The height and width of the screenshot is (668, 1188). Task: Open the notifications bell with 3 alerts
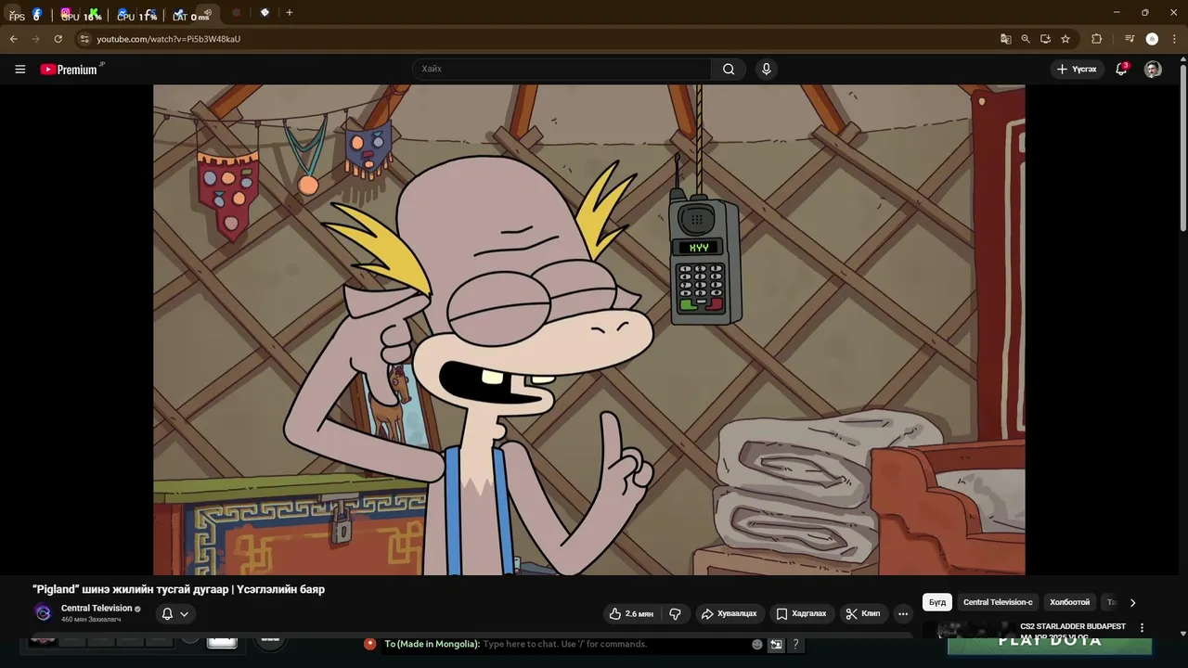point(1121,69)
